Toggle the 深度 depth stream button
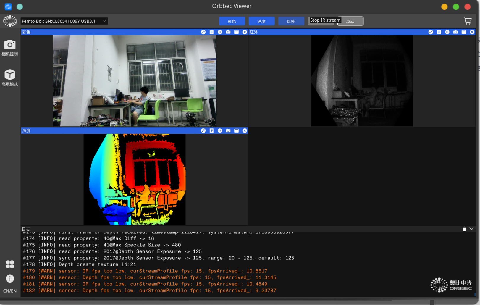The width and height of the screenshot is (480, 305). (x=261, y=21)
